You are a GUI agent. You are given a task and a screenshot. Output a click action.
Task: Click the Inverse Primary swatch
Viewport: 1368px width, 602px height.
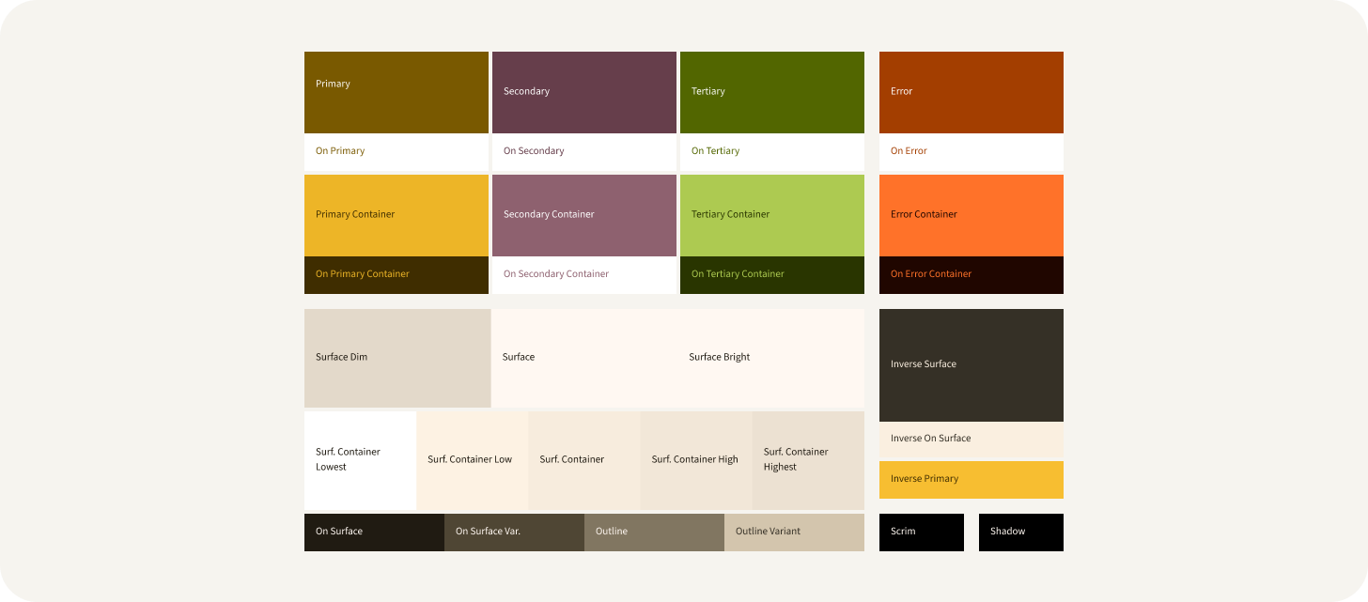pyautogui.click(x=971, y=479)
